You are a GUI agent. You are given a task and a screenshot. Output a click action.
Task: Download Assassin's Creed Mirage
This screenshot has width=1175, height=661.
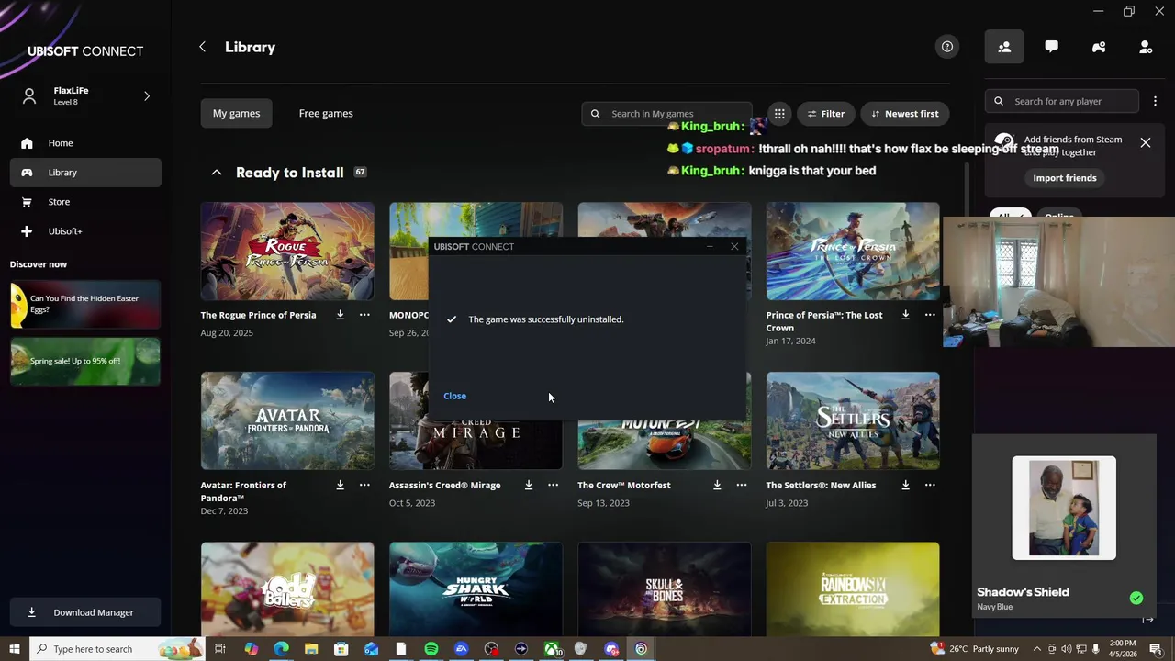[528, 485]
